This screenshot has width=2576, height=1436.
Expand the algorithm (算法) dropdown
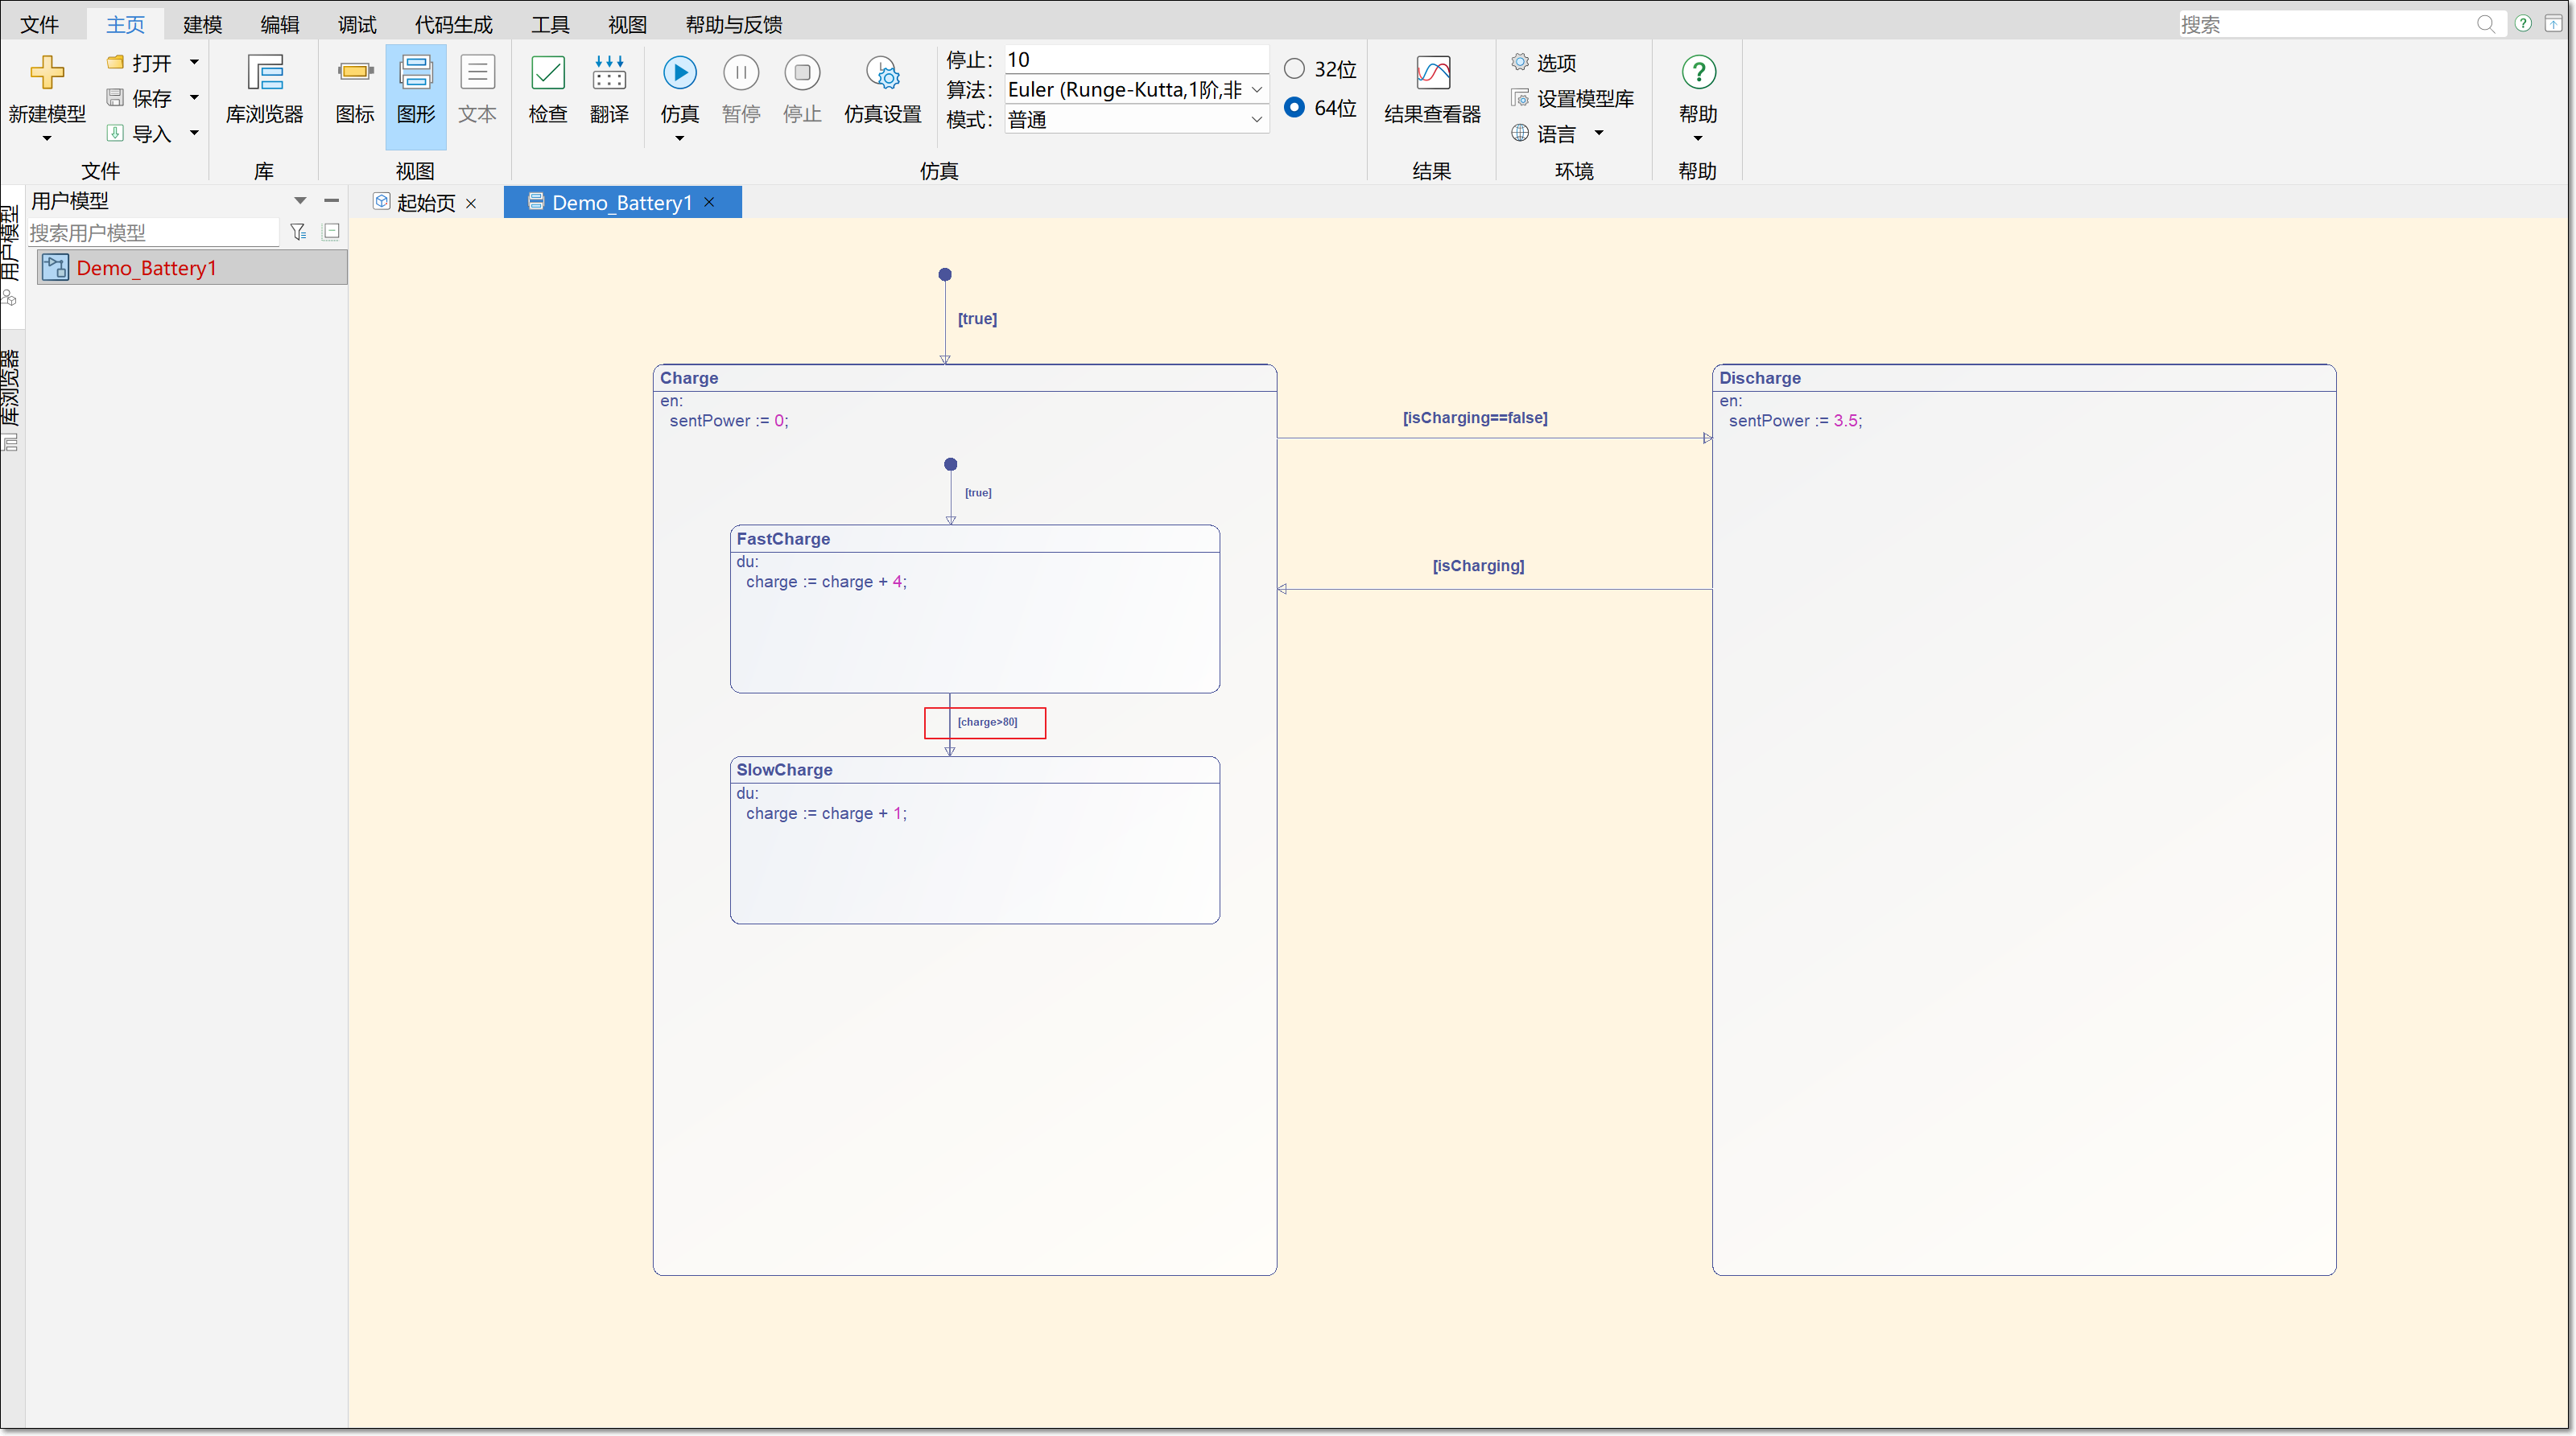1257,90
